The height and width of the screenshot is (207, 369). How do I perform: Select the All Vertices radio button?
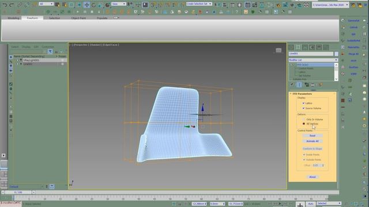pyautogui.click(x=304, y=124)
